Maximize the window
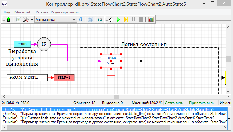Screen dimensions: 233x132 213,3
